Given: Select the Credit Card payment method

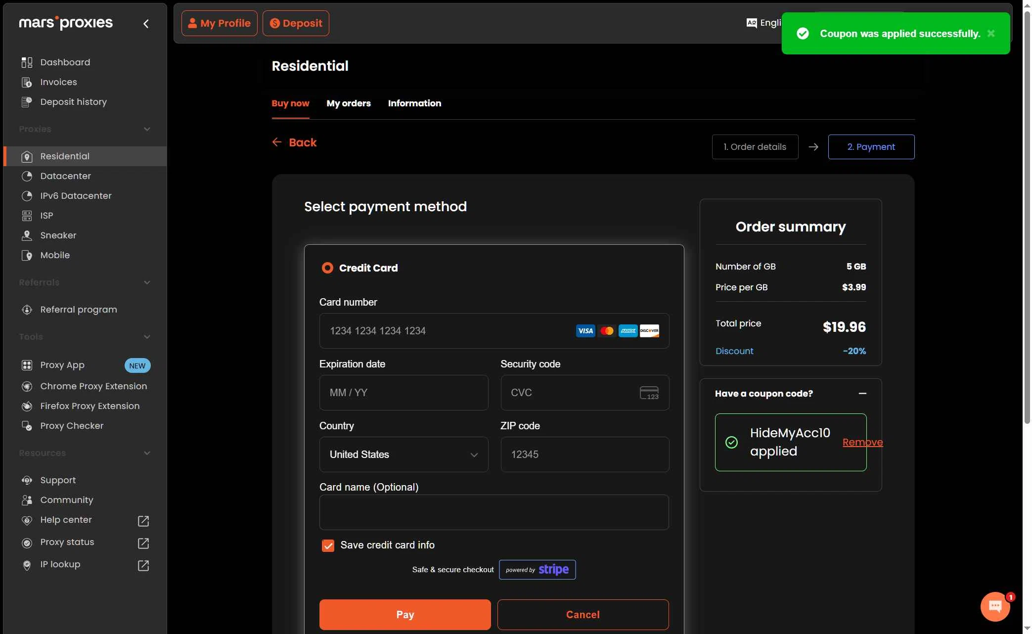Looking at the screenshot, I should click(327, 268).
